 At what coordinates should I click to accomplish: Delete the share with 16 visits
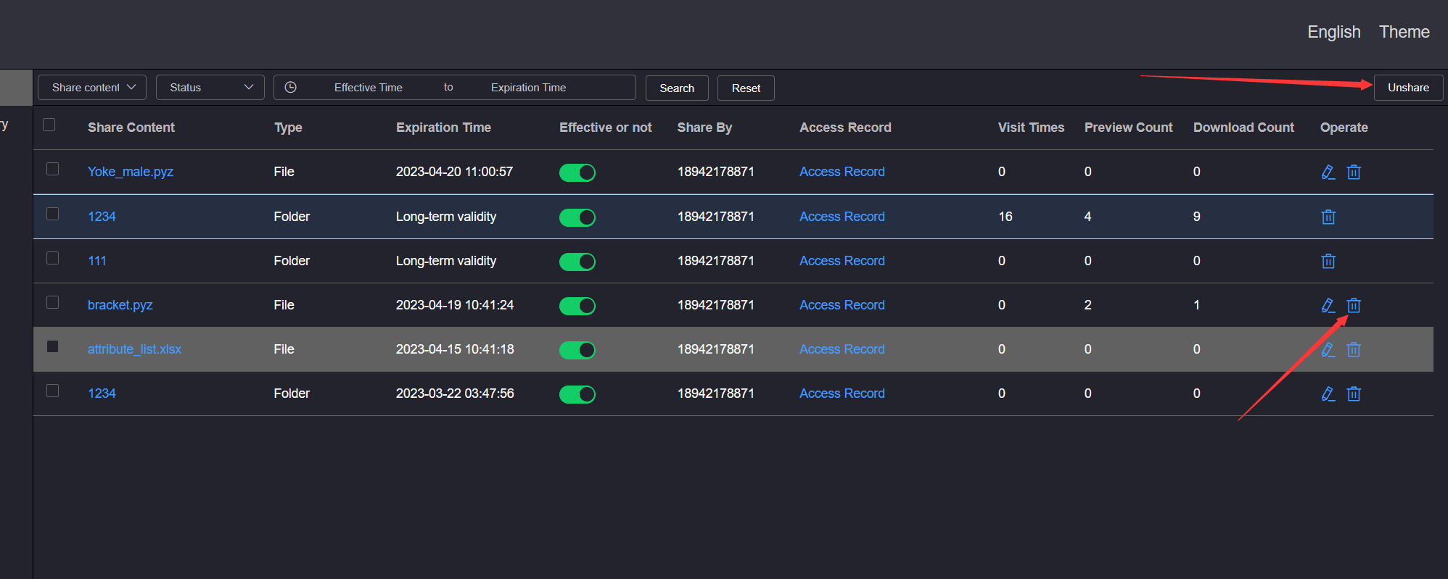[x=1328, y=217]
